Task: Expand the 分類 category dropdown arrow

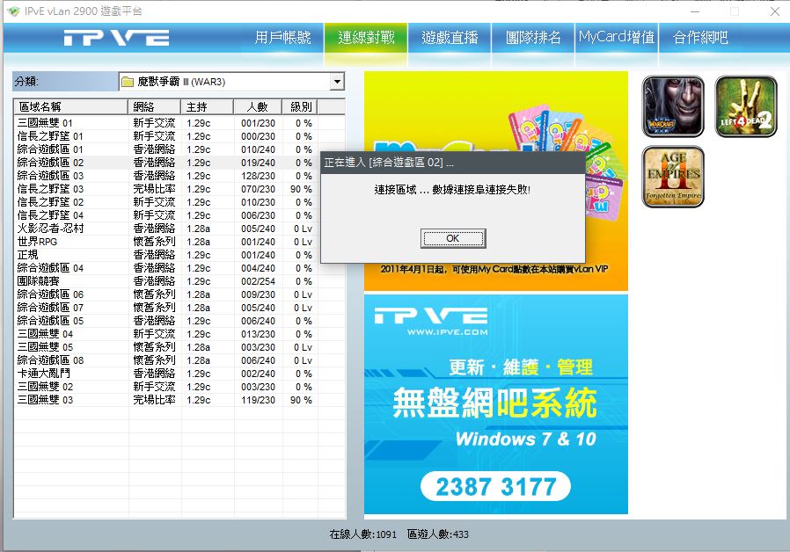Action: [x=337, y=82]
